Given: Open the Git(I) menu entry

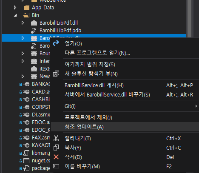Looking at the screenshot, I should point(125,106).
